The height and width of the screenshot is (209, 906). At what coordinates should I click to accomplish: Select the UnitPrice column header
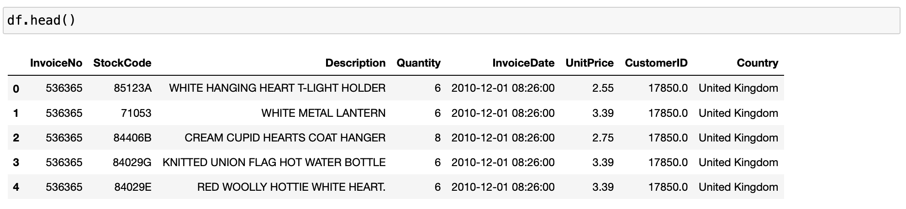(x=589, y=63)
